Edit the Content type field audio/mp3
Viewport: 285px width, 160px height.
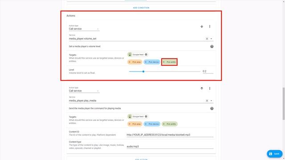[x=170, y=146]
